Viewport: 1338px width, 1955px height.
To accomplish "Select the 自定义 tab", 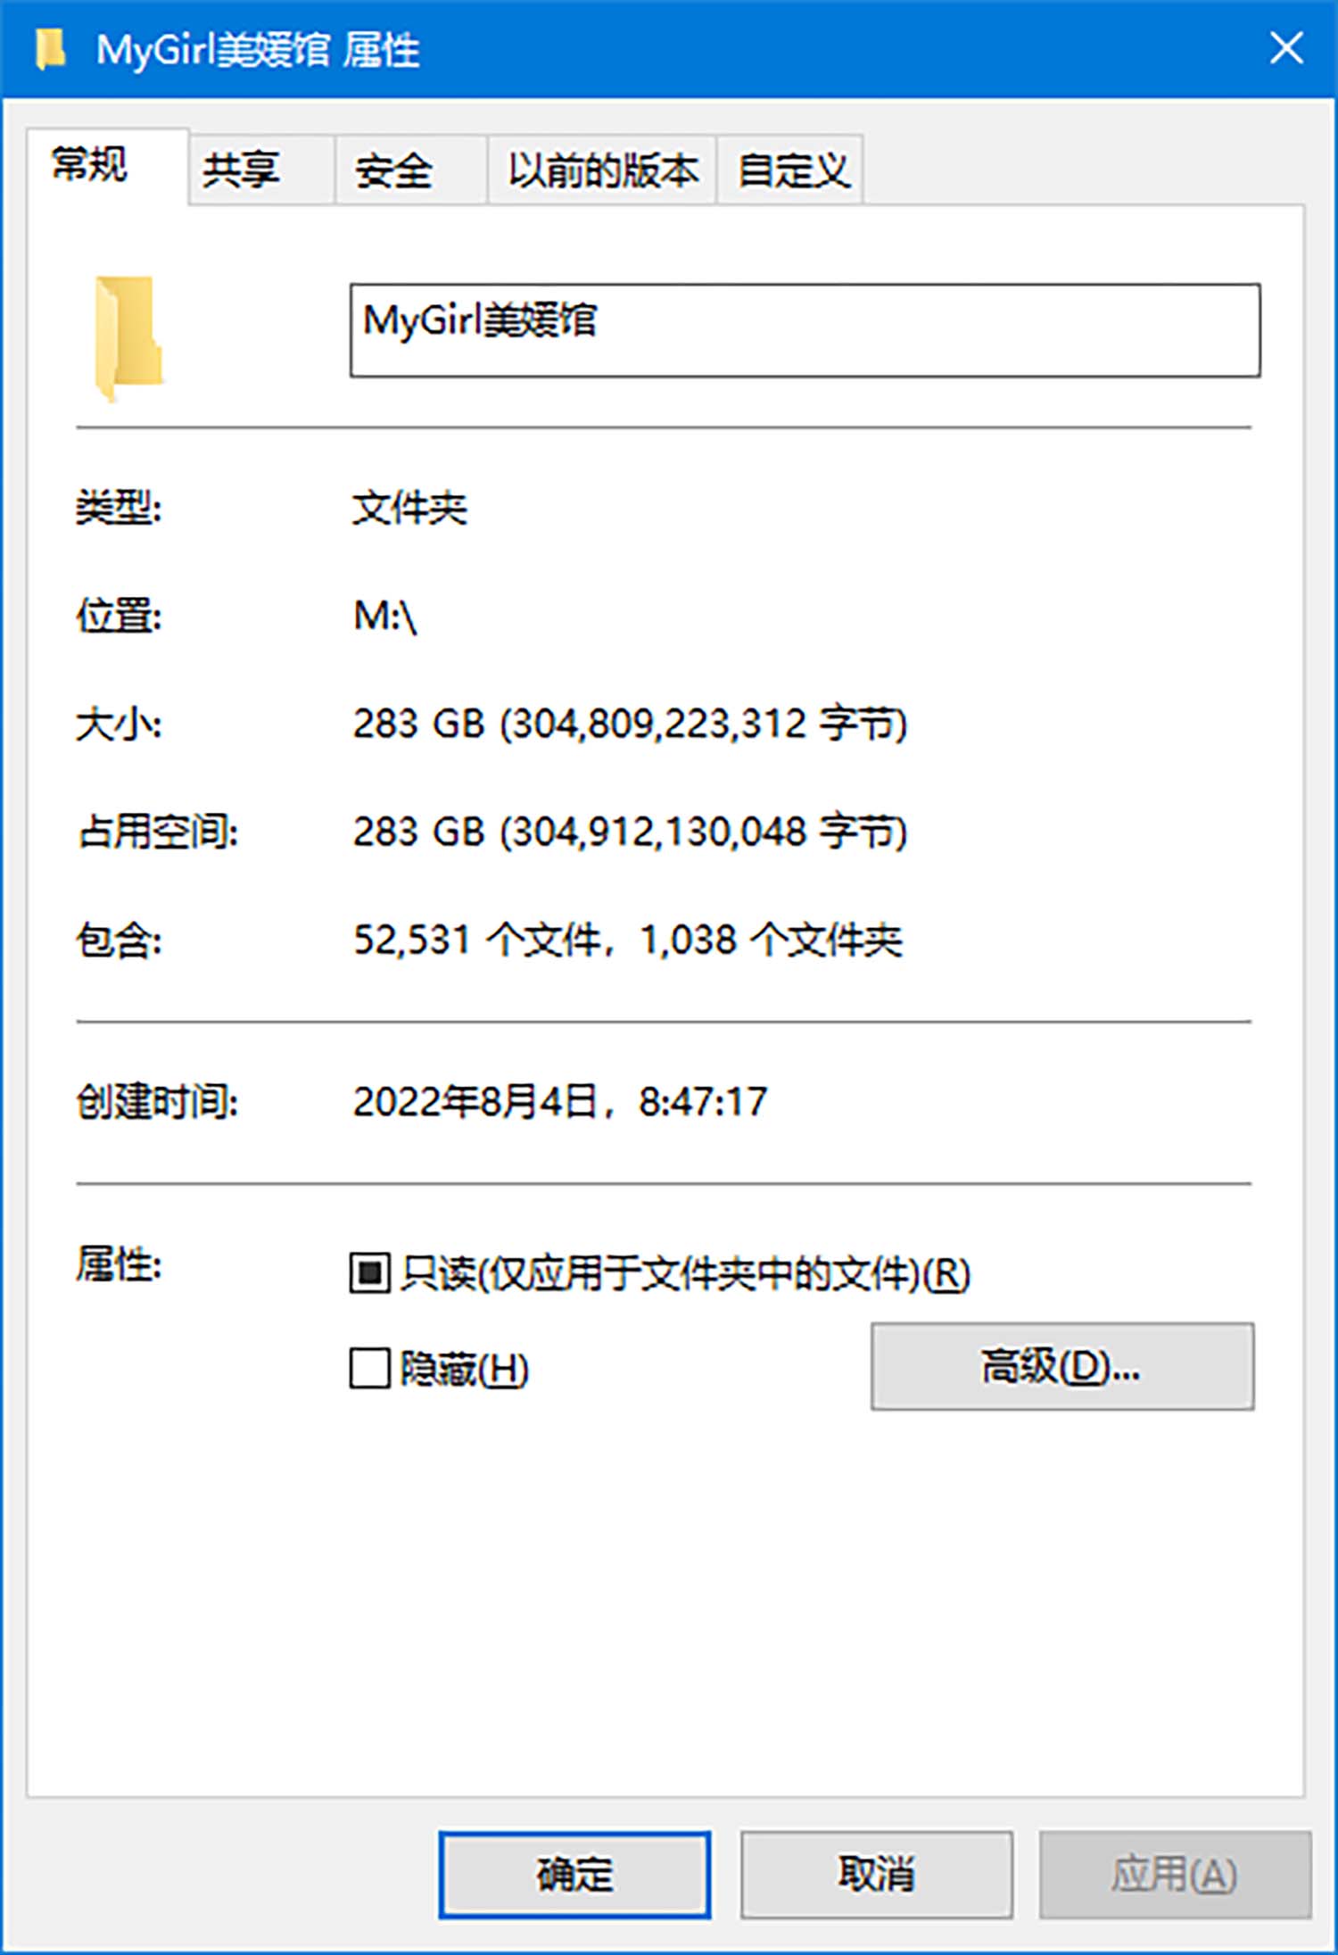I will 790,170.
